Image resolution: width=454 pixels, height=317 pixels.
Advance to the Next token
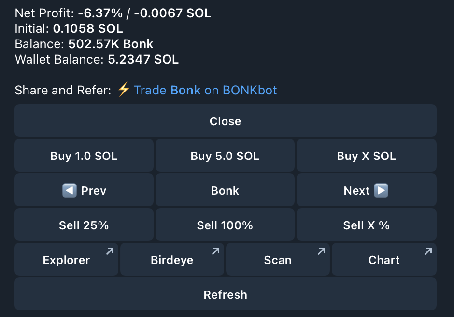click(x=366, y=191)
